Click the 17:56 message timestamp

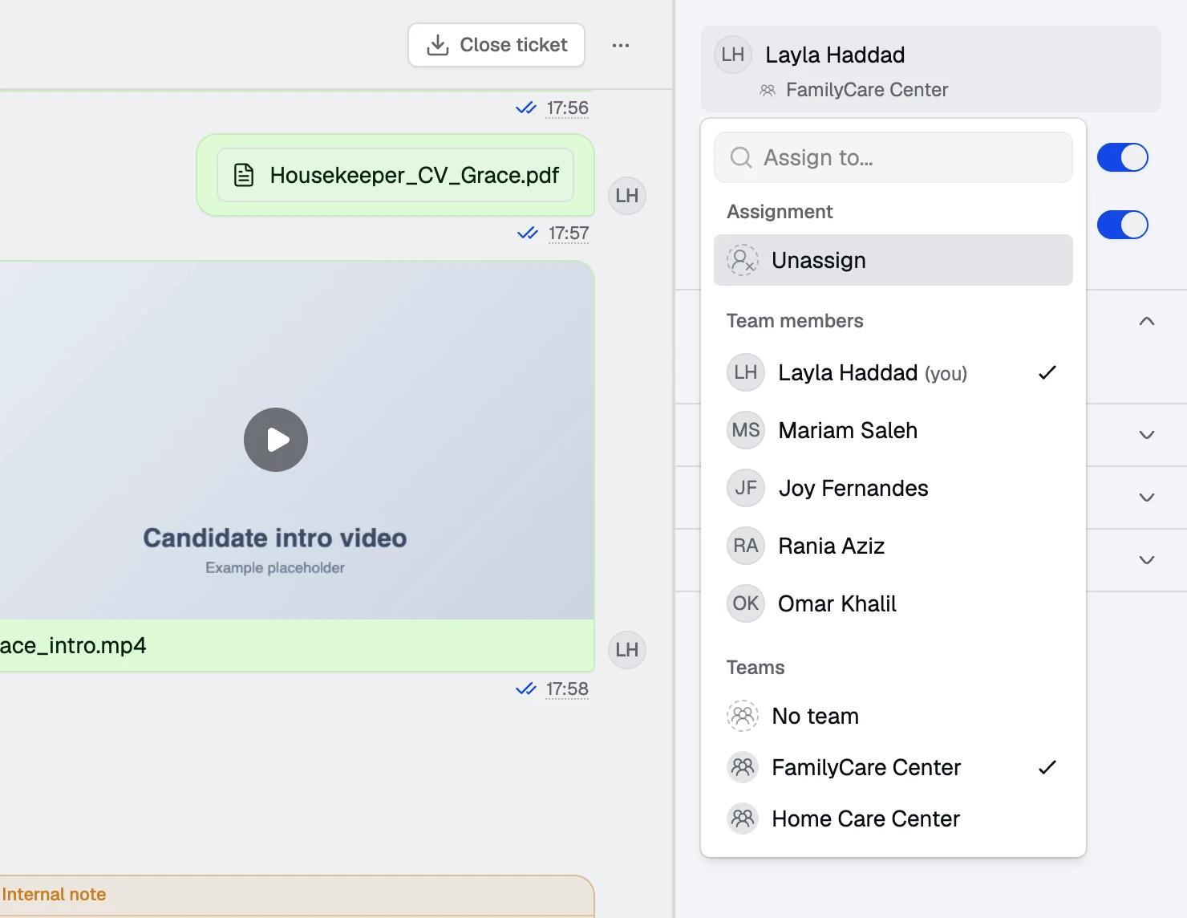pyautogui.click(x=567, y=108)
